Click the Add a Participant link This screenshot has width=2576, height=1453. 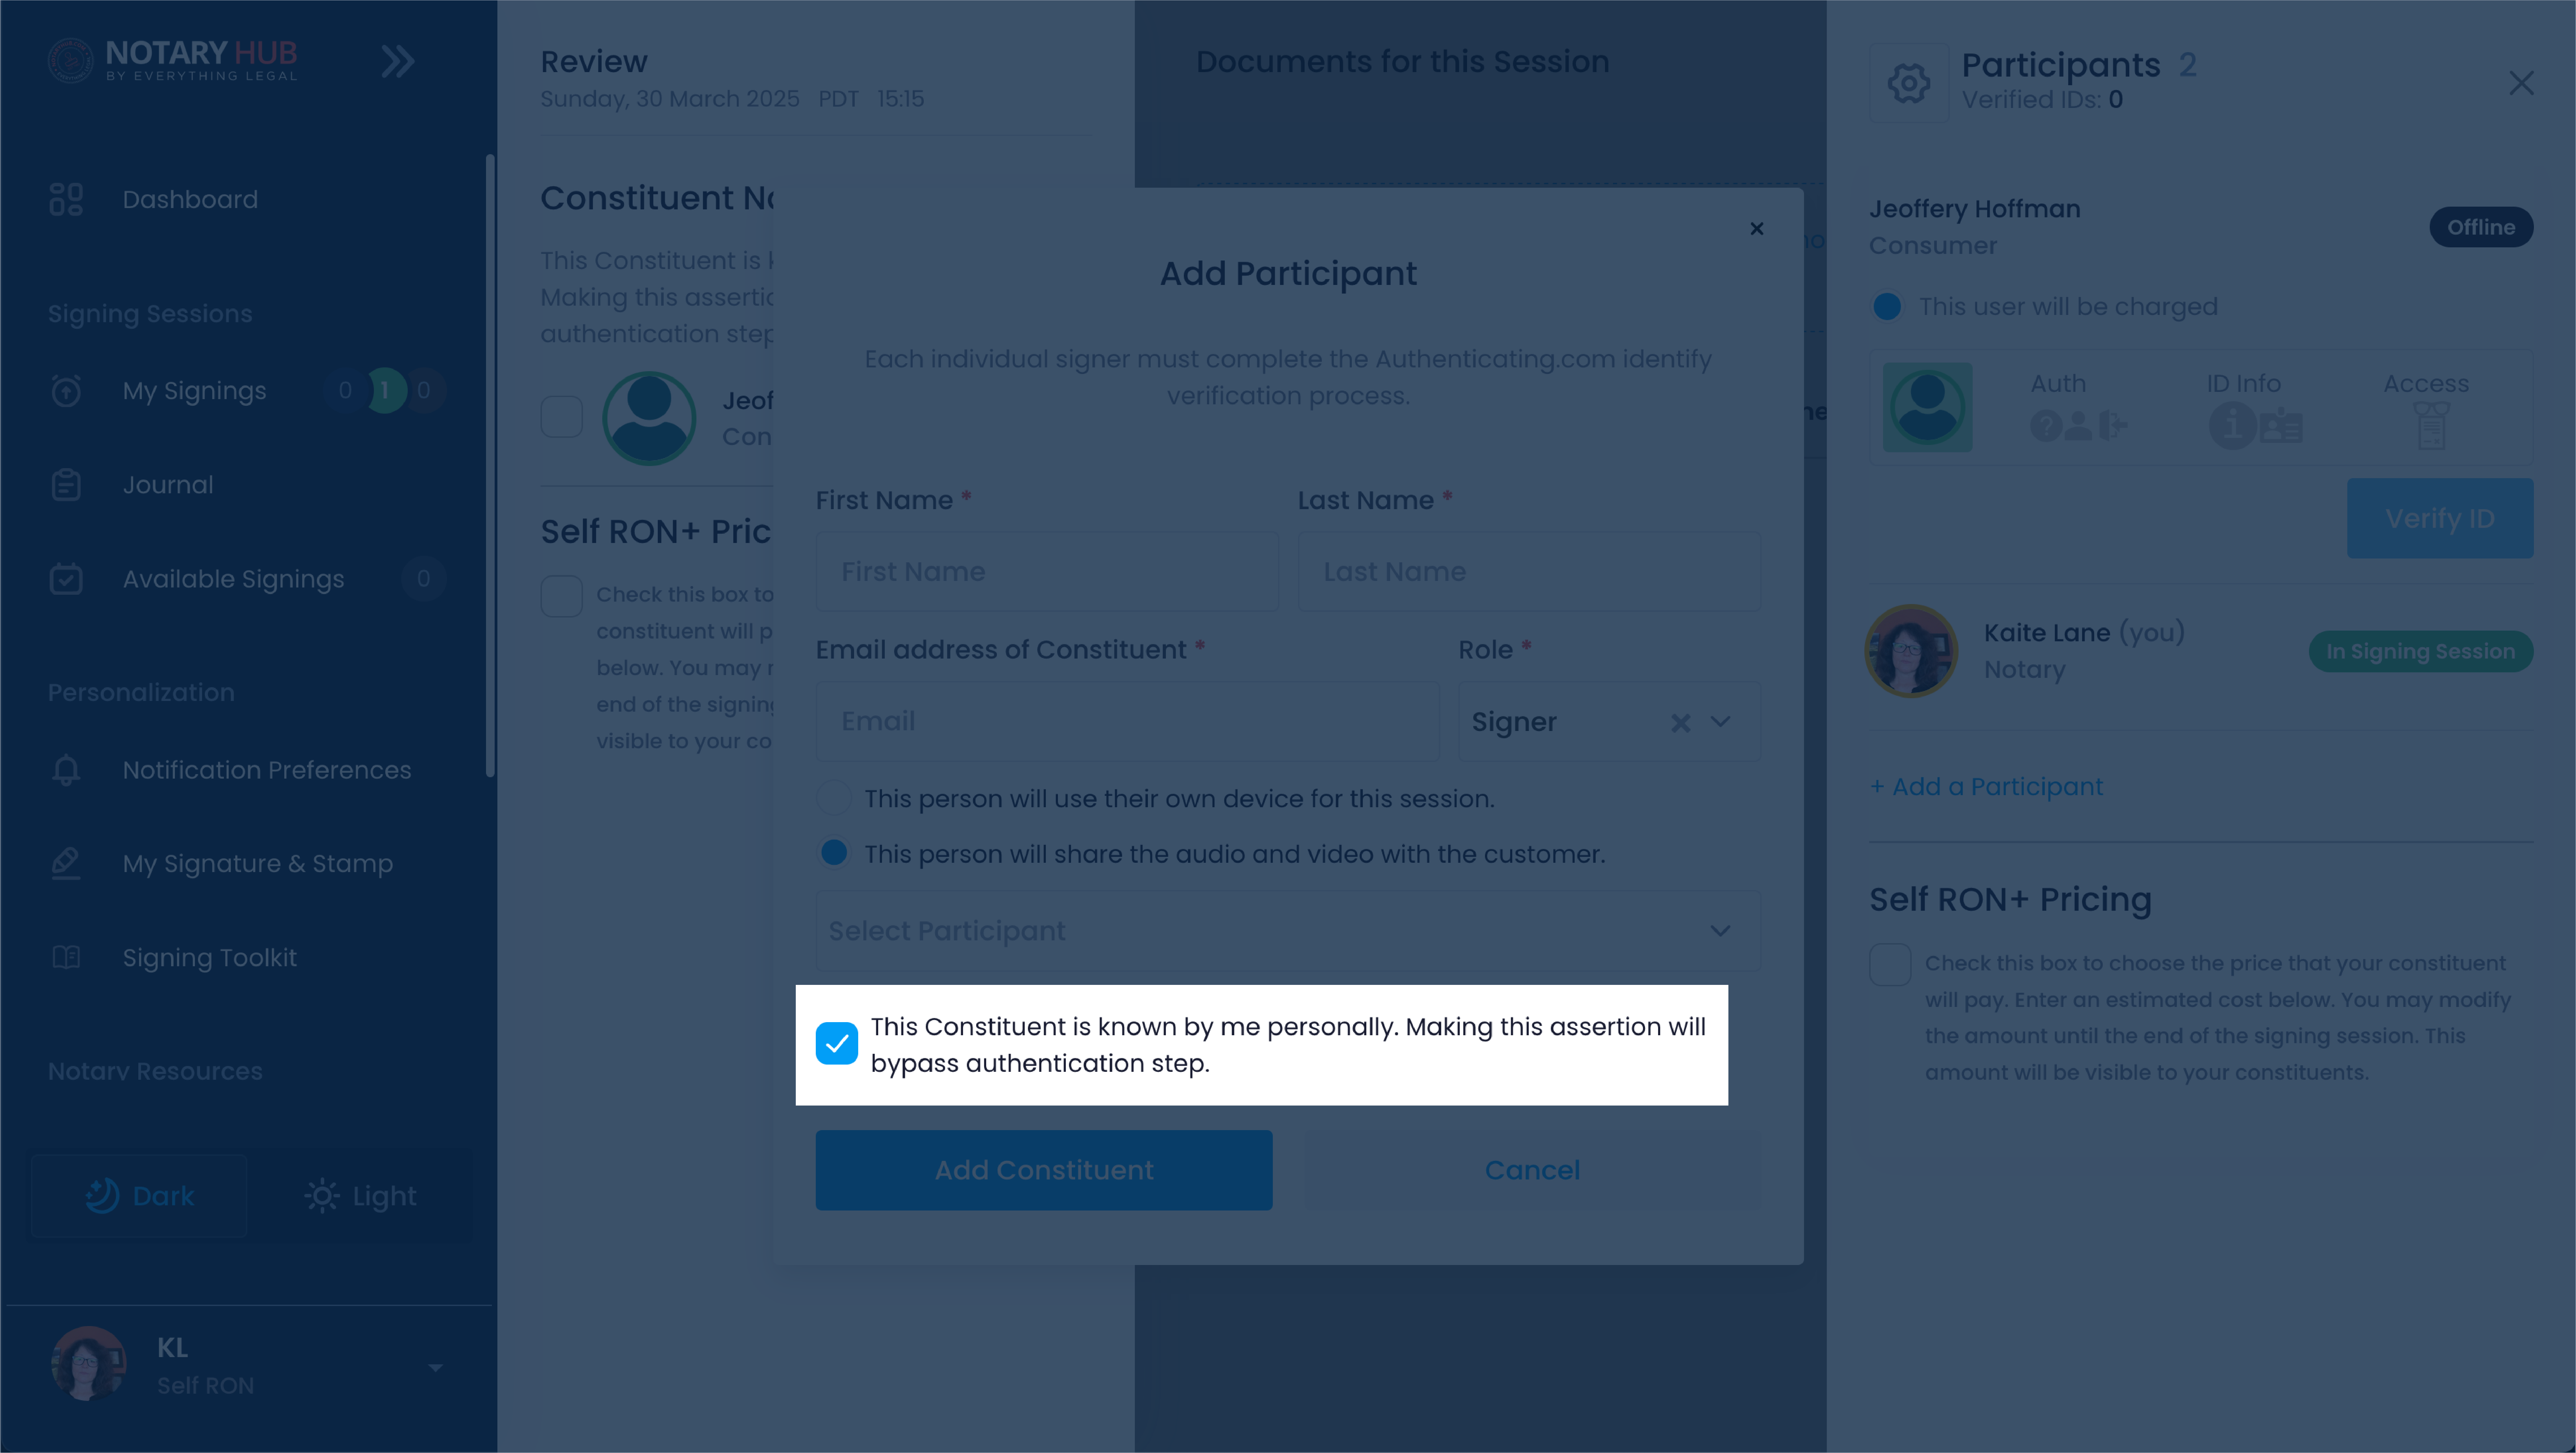coord(1986,787)
